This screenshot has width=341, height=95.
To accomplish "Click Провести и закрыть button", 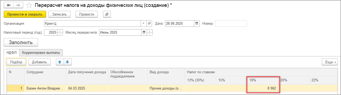I will [x=25, y=14].
